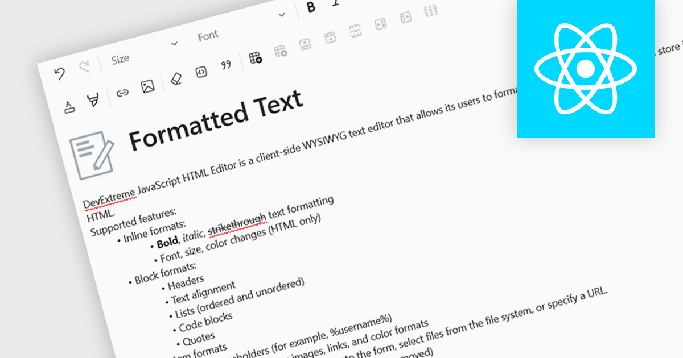The height and width of the screenshot is (358, 683).
Task: Toggle the code block icon
Action: (x=200, y=72)
